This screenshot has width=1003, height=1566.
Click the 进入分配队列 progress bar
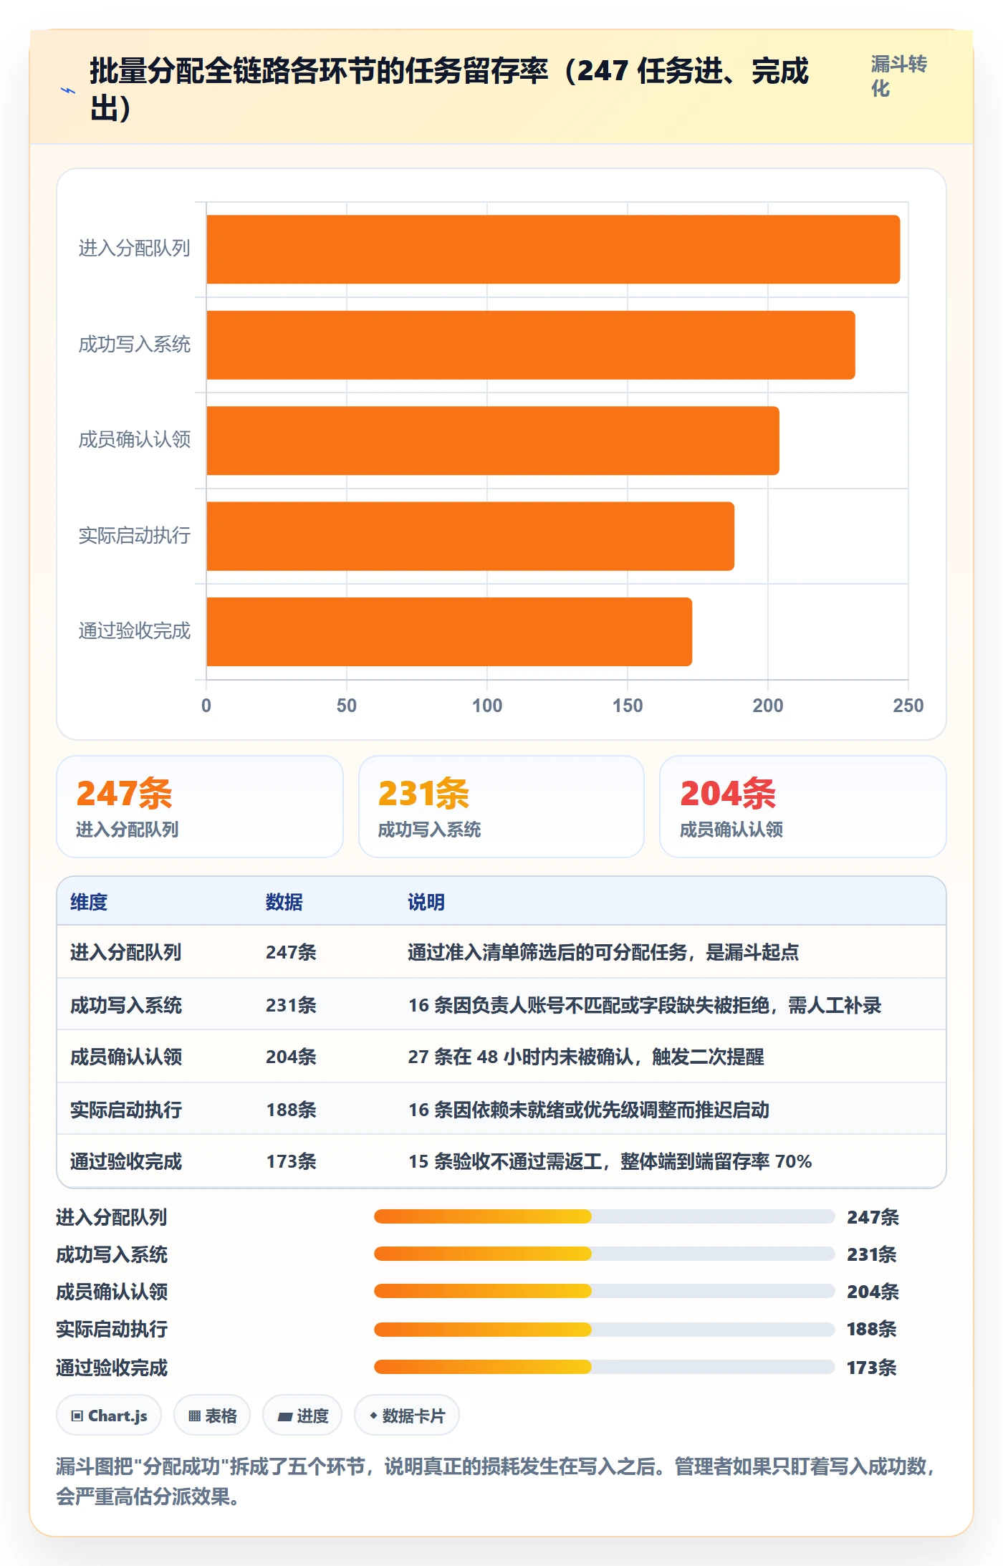(x=604, y=1216)
